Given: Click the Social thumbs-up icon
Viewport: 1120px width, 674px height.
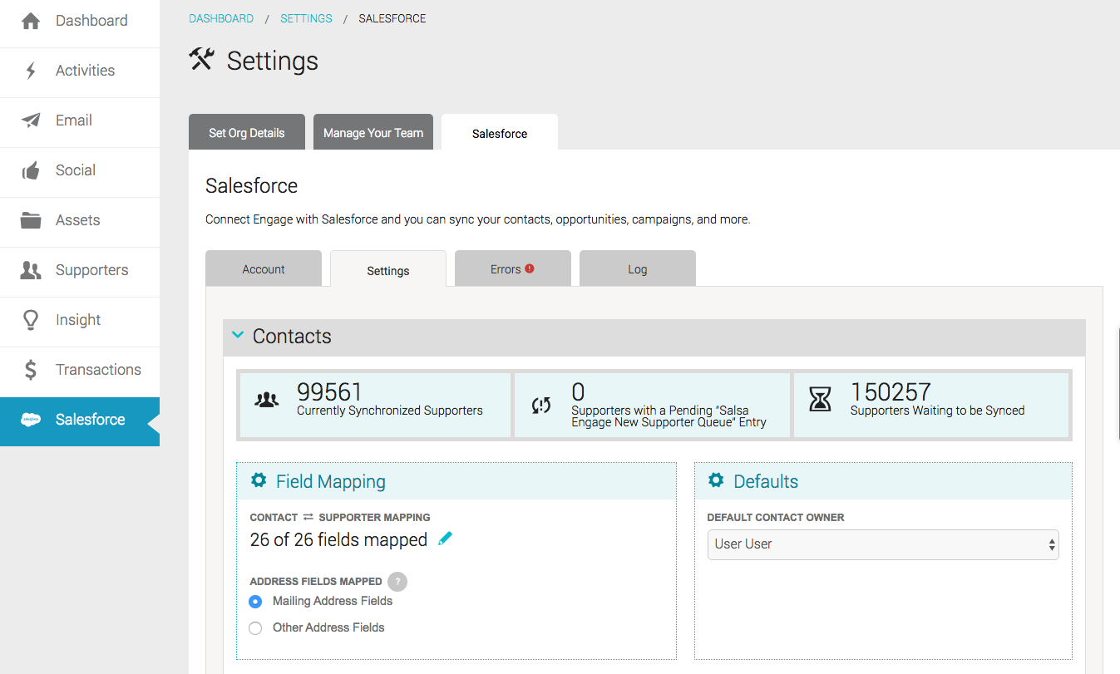Looking at the screenshot, I should coord(31,170).
